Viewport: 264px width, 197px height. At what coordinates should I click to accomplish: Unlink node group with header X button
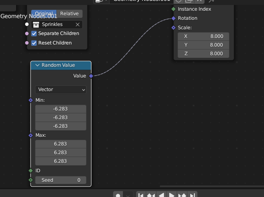(199, 1)
